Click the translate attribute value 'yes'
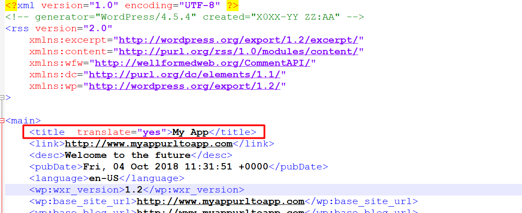 click(x=151, y=132)
